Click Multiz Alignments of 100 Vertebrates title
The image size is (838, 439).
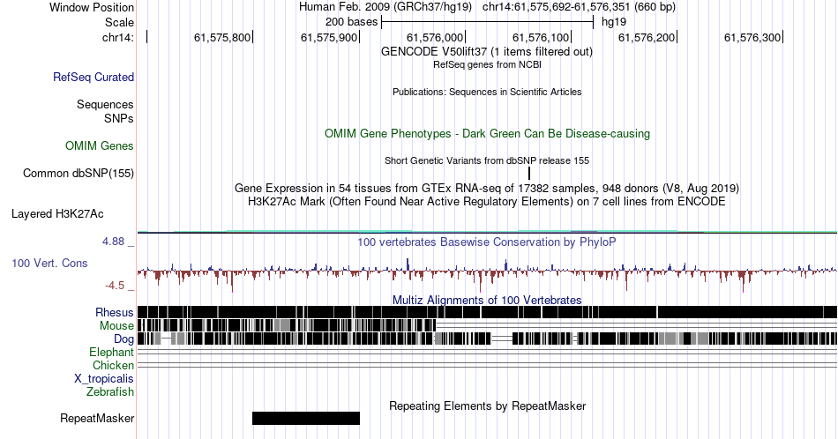click(x=487, y=300)
